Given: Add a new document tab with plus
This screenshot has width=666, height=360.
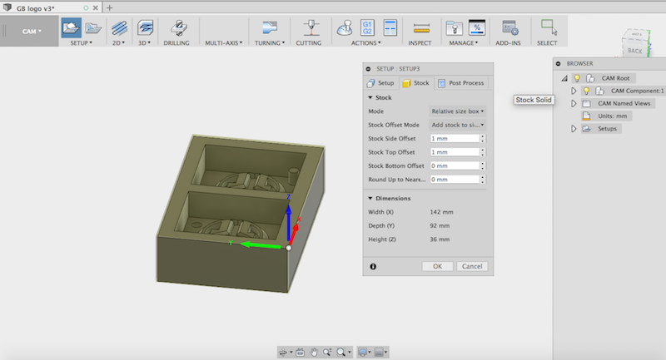Looking at the screenshot, I should (110, 7).
